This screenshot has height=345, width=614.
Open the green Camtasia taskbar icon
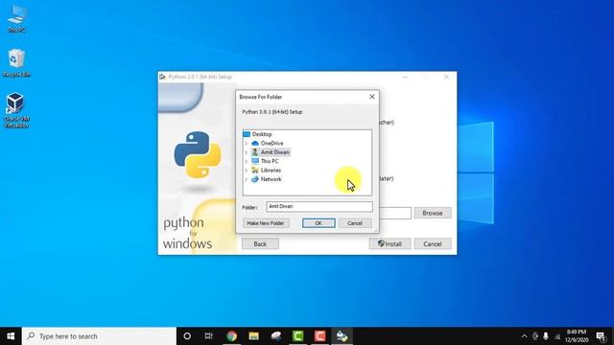(x=298, y=336)
